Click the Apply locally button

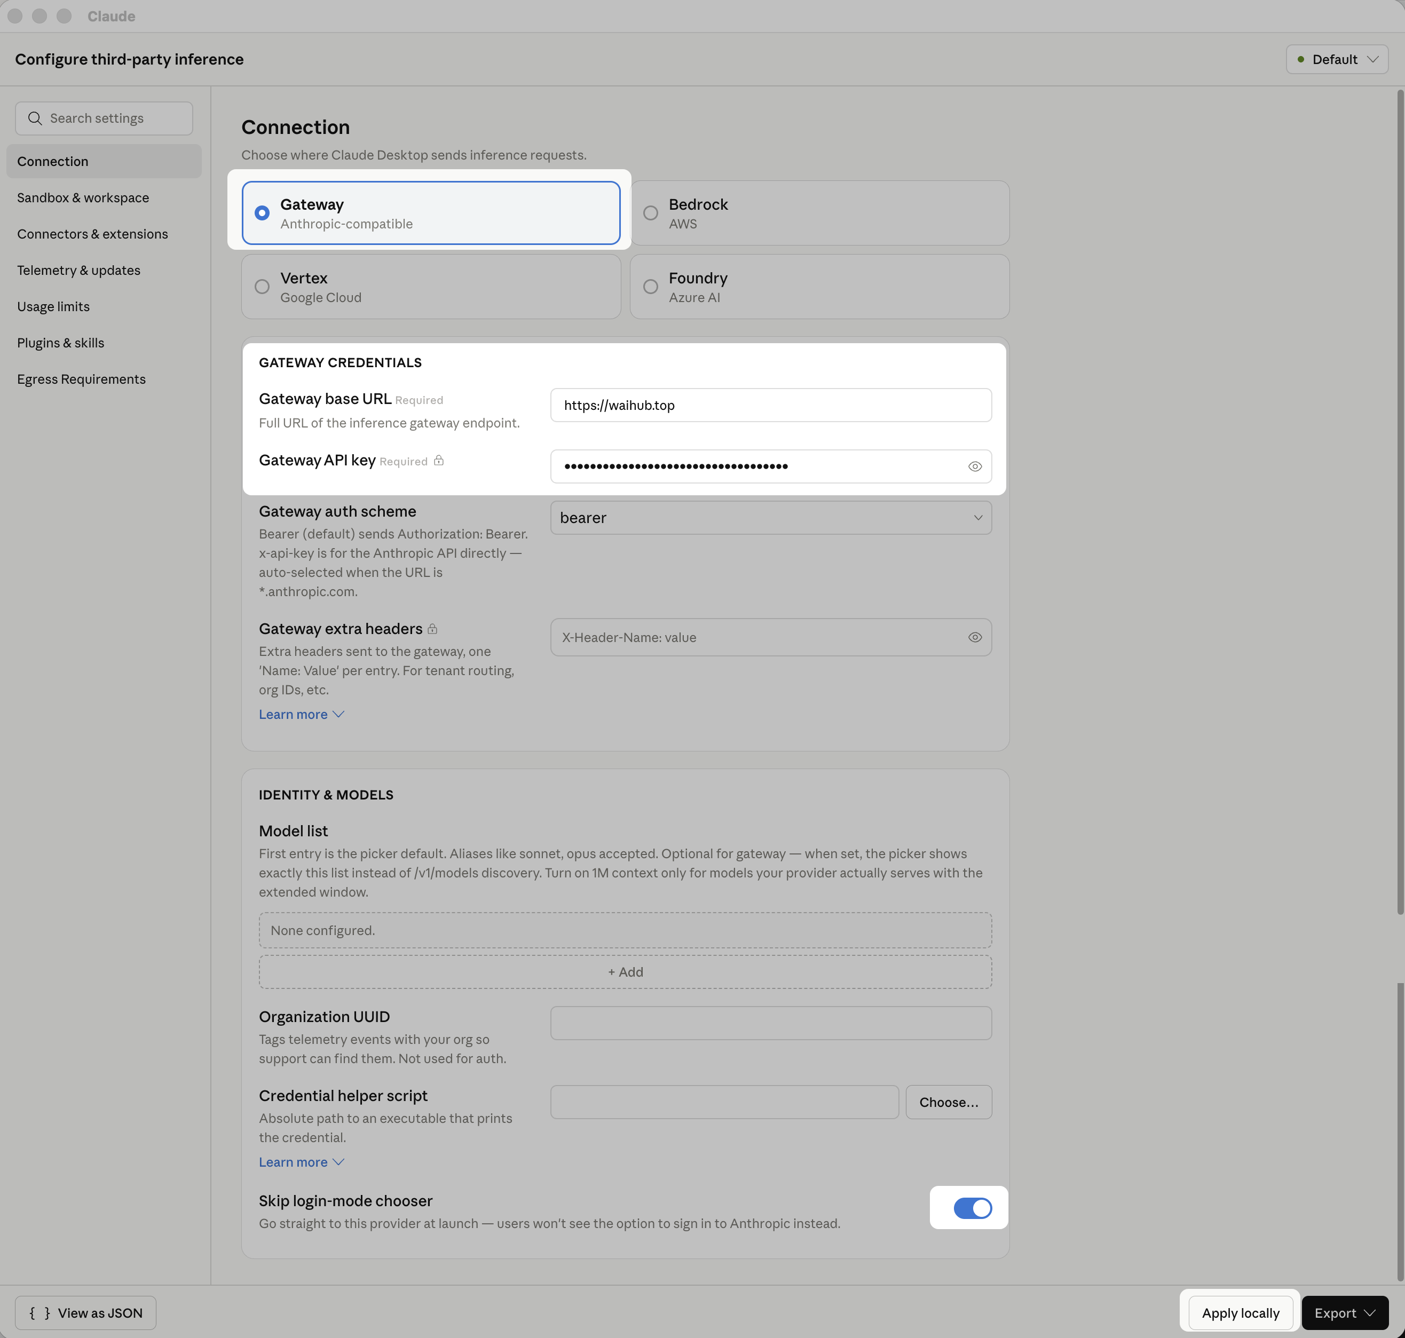tap(1240, 1313)
